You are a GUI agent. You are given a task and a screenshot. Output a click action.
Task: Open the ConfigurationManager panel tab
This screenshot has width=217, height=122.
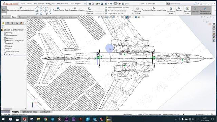(x=12, y=23)
